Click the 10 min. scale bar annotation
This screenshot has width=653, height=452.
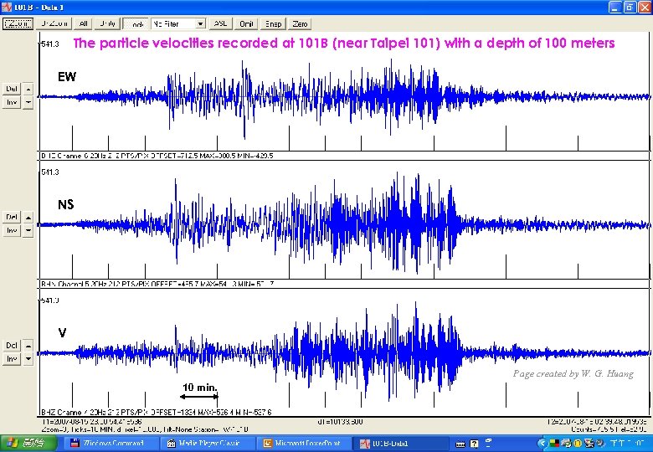(x=199, y=391)
